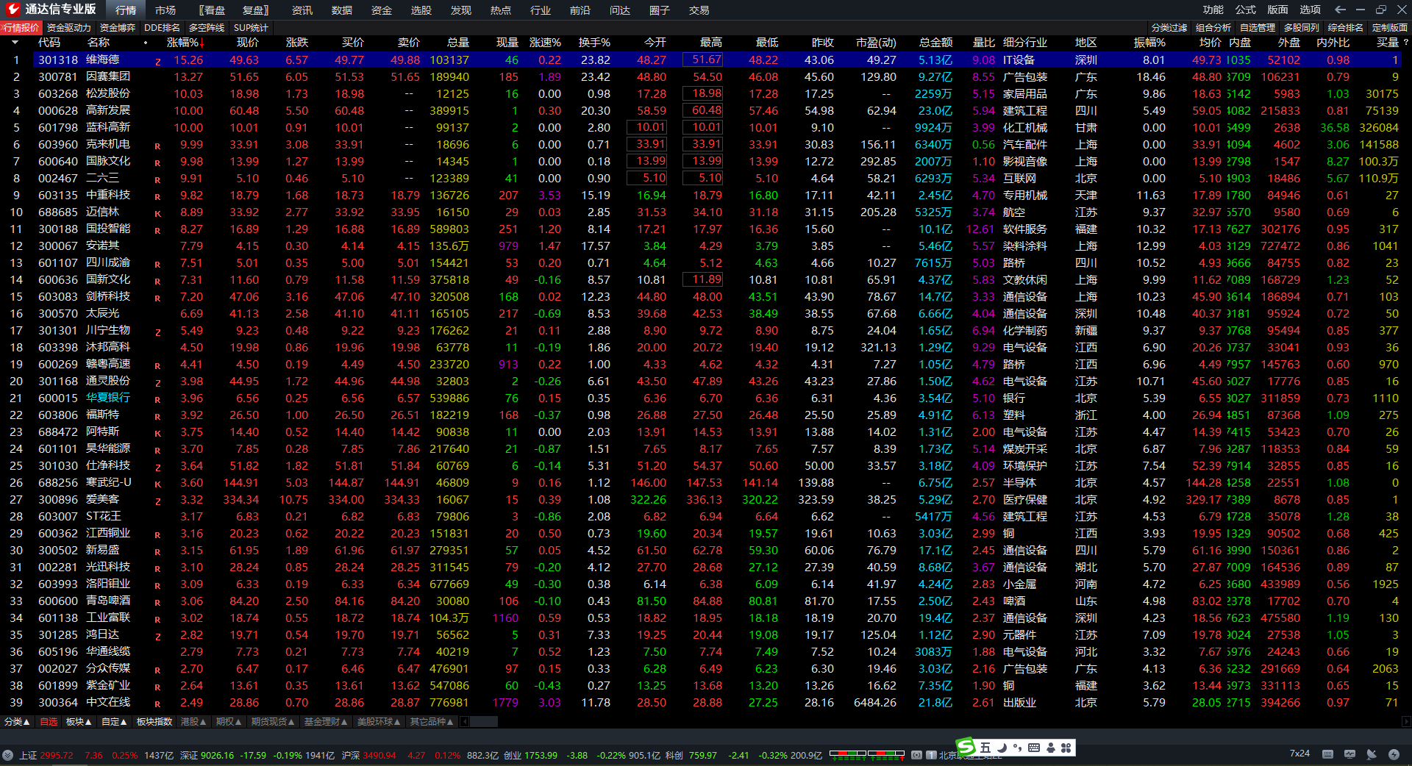Select the 自选 bottom tab
The height and width of the screenshot is (766, 1412).
[49, 722]
